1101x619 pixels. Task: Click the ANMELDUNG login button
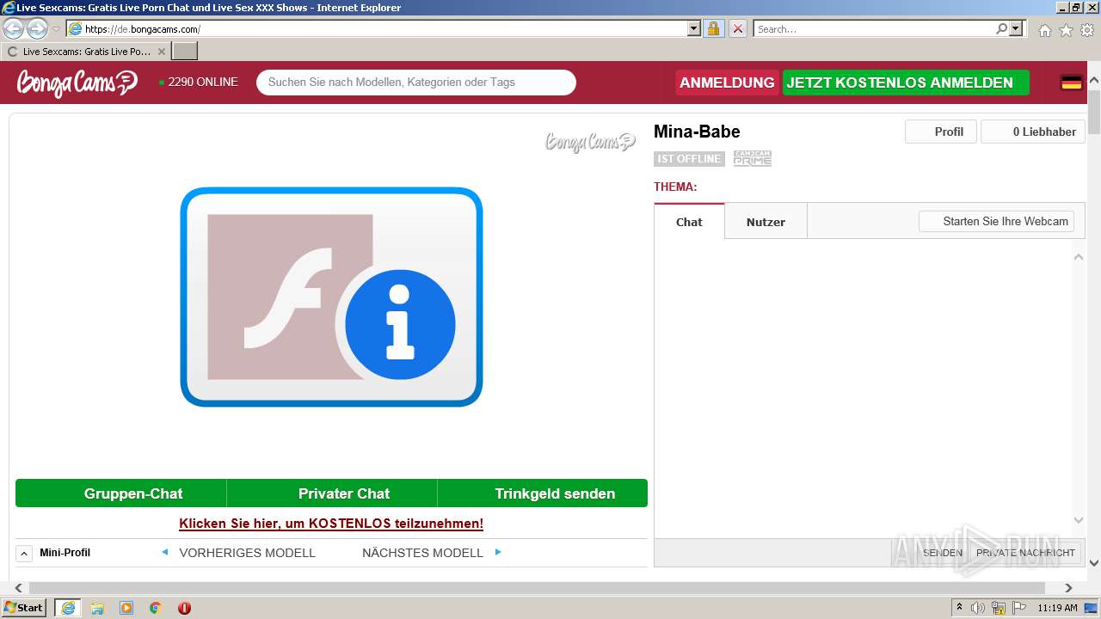coord(727,83)
